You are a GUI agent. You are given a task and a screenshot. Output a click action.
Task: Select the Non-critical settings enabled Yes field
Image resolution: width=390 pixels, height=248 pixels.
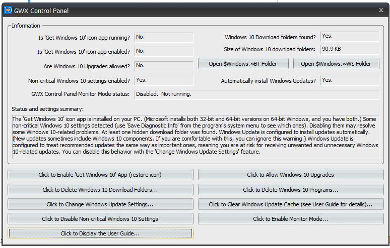click(164, 80)
